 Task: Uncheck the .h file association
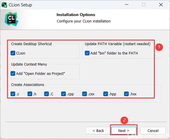[30, 94]
